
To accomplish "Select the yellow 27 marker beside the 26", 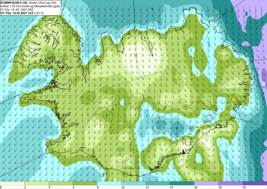I will (205, 123).
